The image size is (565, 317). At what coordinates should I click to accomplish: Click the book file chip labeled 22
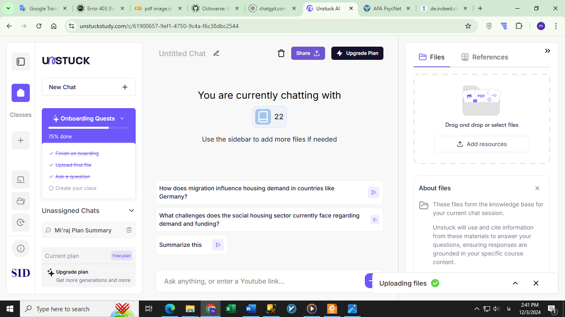pyautogui.click(x=269, y=117)
